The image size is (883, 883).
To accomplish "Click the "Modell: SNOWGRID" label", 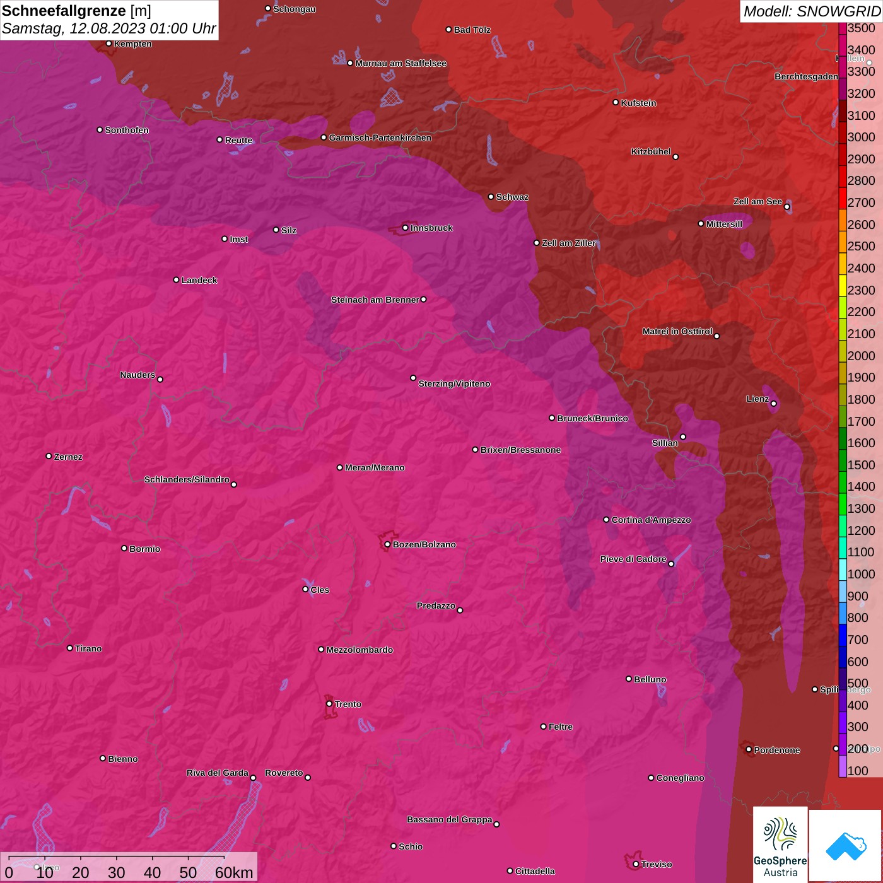I will pos(812,11).
